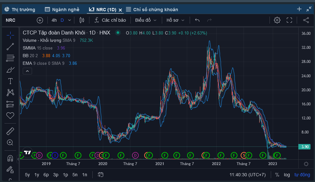Open timezone menu 11:40:30 (UTC+7)
315x182 pixels.
pos(247,175)
